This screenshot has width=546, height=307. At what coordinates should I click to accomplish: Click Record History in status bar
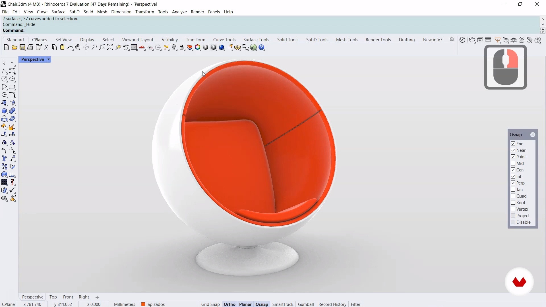pos(332,304)
